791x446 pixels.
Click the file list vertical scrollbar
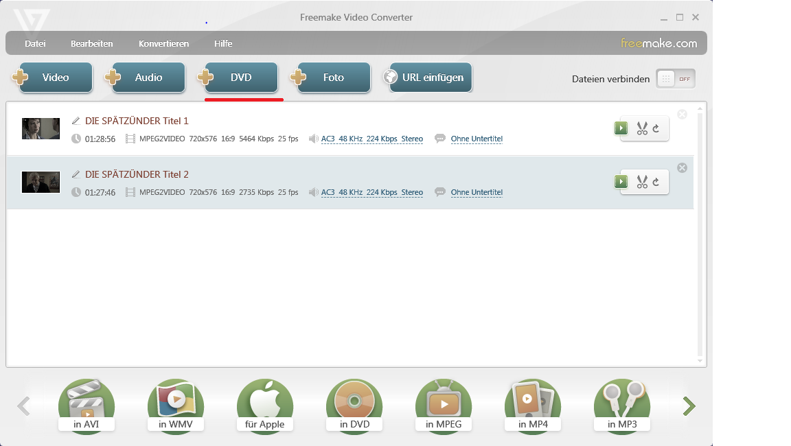[x=700, y=235]
